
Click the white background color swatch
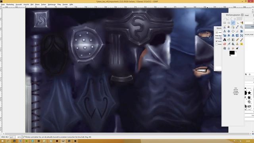(235, 55)
